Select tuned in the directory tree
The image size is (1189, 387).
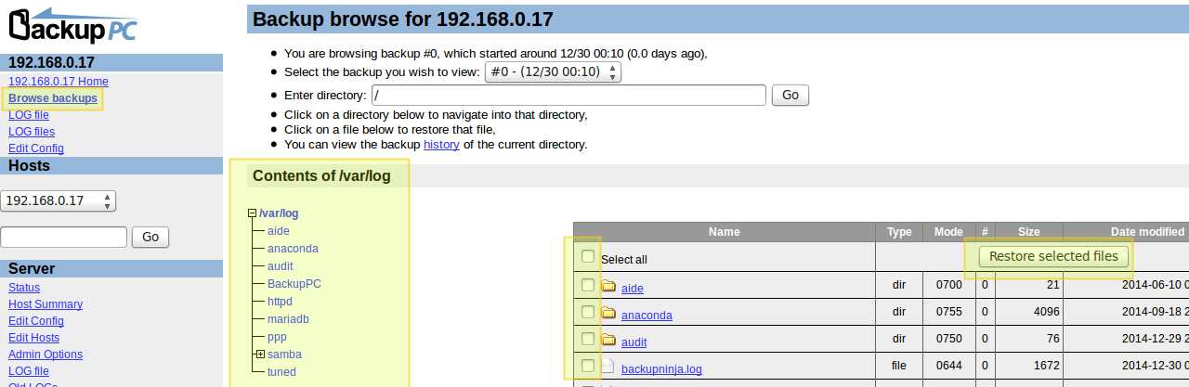point(281,372)
